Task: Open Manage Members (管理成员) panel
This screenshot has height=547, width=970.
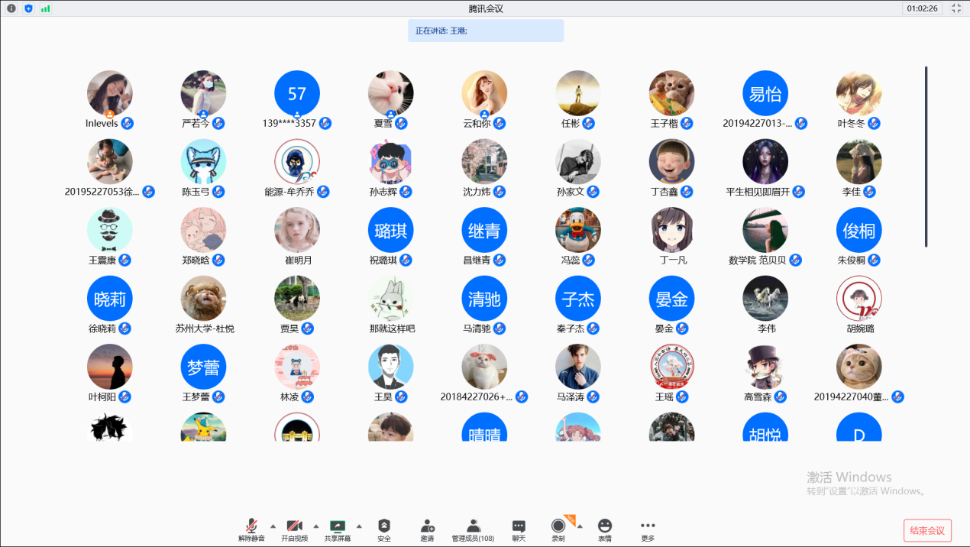Action: pyautogui.click(x=473, y=526)
